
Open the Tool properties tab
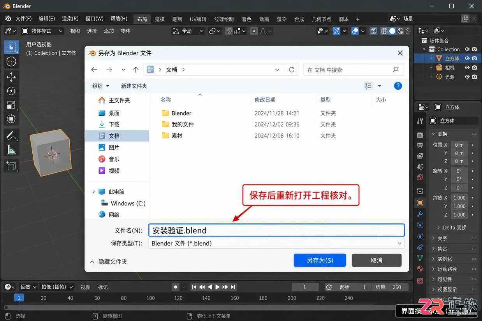(x=420, y=121)
